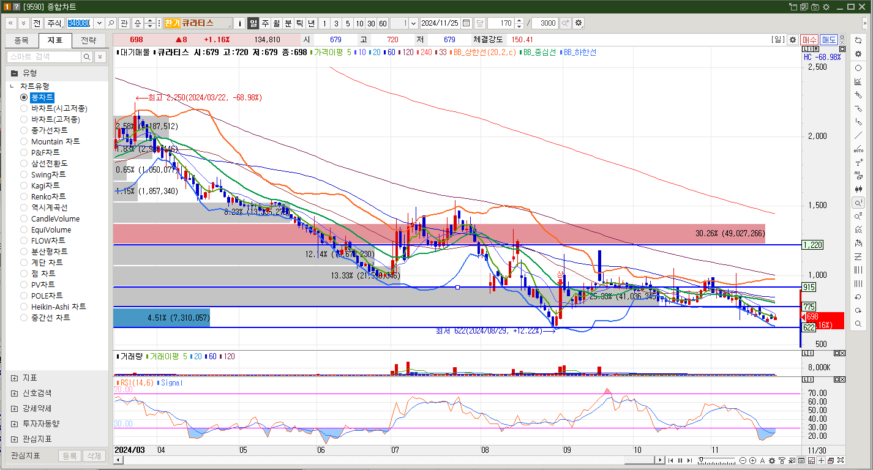The height and width of the screenshot is (470, 873).
Task: Open the stock code dropdown arrow
Action: click(99, 23)
